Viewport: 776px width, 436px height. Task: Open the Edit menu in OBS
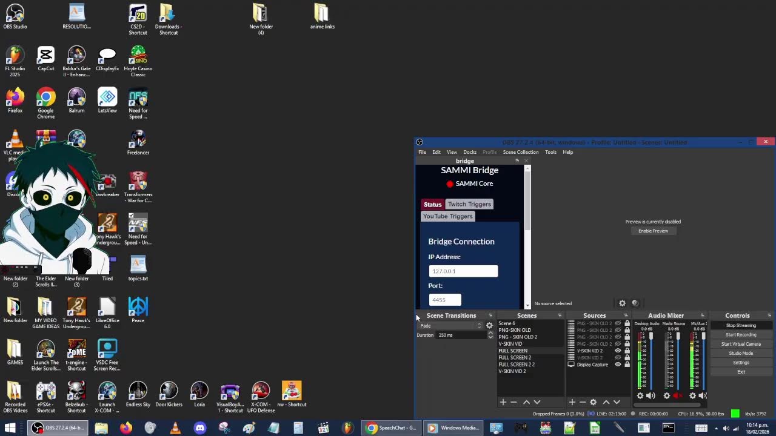(436, 152)
